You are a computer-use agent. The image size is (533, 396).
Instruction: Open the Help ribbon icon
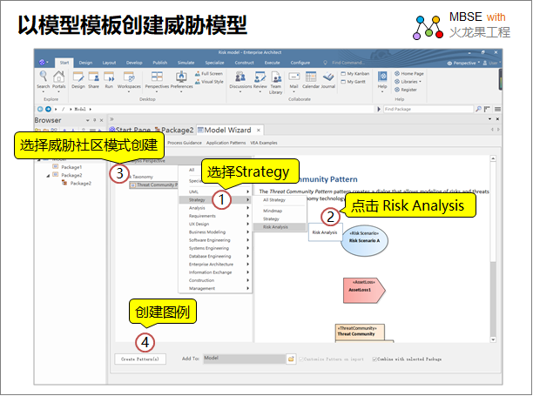[x=382, y=80]
